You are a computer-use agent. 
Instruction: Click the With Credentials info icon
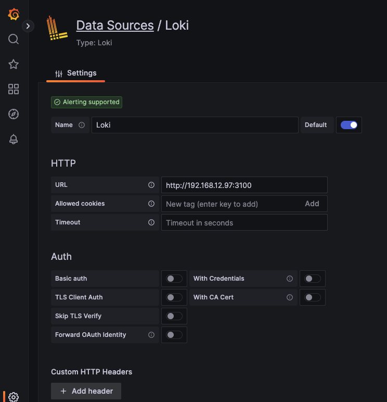tap(290, 279)
